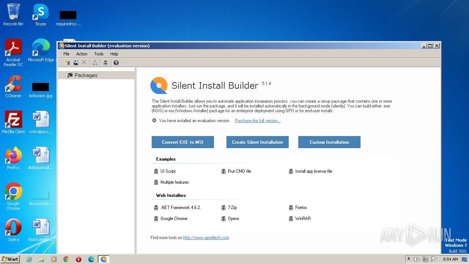Viewport: 469px width, 264px height.
Task: Open the Run CMD file example
Action: [236, 171]
